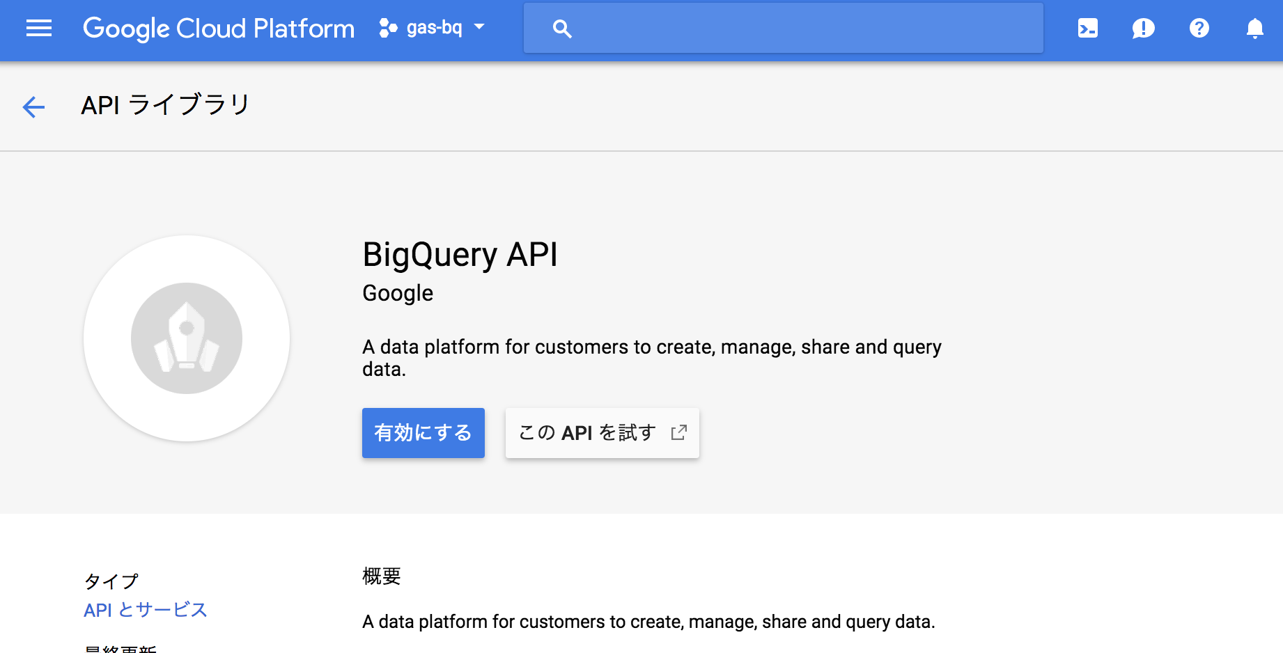Click the API ライブラリ heading
1283x653 pixels.
point(166,105)
